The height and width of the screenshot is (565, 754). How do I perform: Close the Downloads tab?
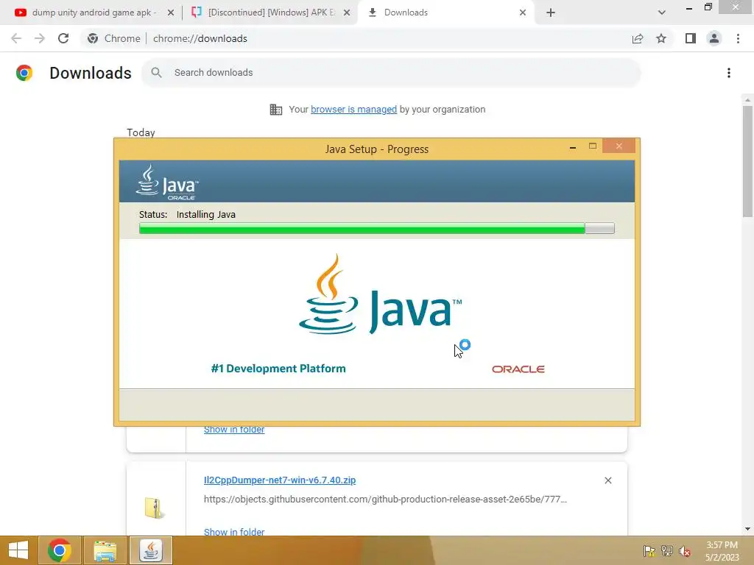(523, 13)
